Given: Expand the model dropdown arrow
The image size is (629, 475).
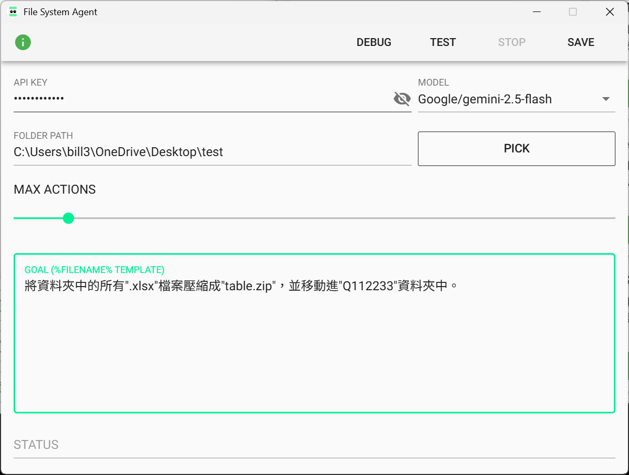Looking at the screenshot, I should pos(606,99).
